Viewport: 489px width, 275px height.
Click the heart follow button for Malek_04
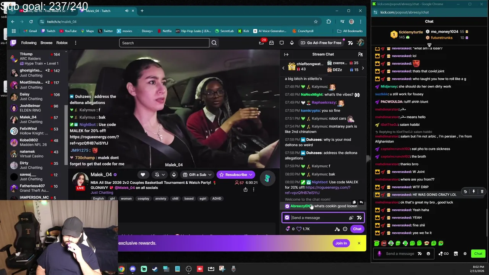click(x=143, y=175)
